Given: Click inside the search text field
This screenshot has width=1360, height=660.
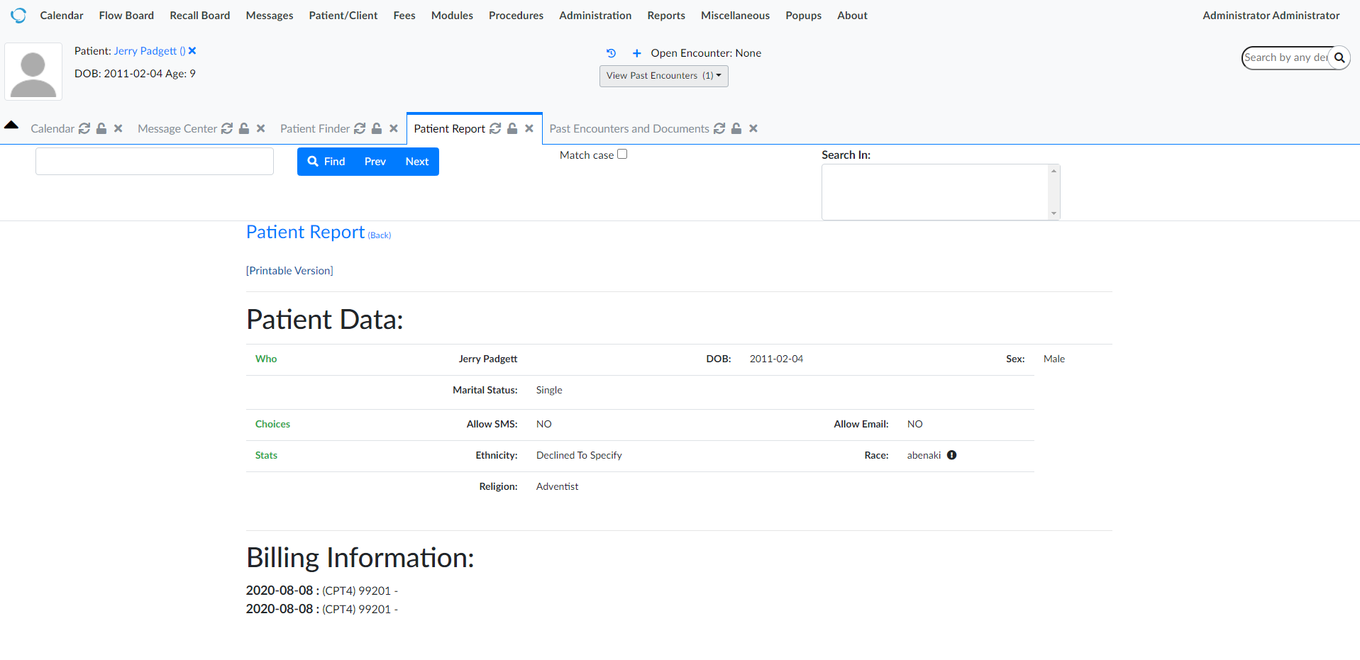Looking at the screenshot, I should [154, 161].
